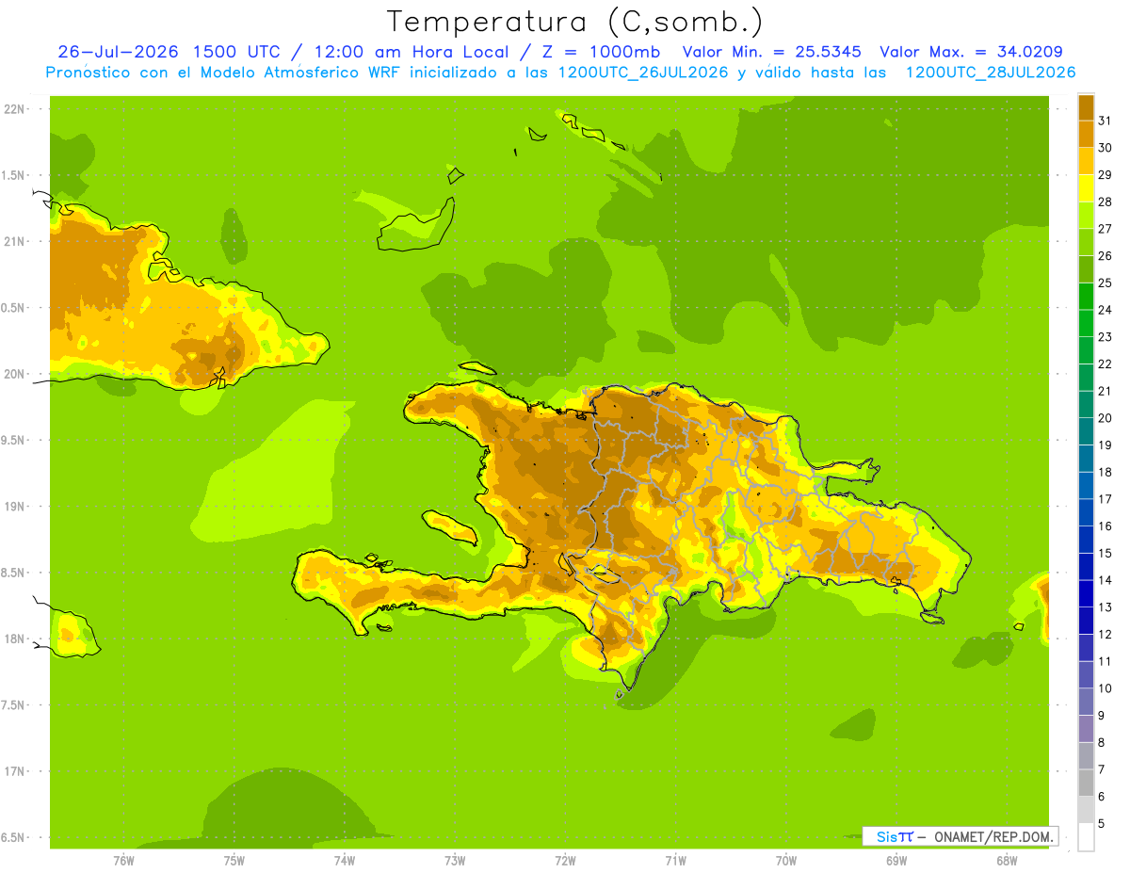Screen dimensions: 1130x873
Task: Click the bright green swatch between 24 and 25
Action: (1086, 296)
